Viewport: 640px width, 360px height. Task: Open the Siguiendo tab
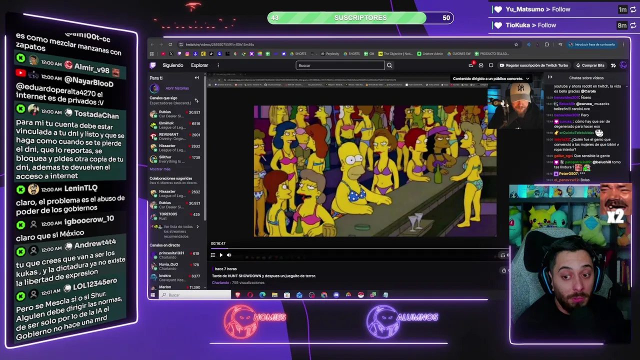173,65
